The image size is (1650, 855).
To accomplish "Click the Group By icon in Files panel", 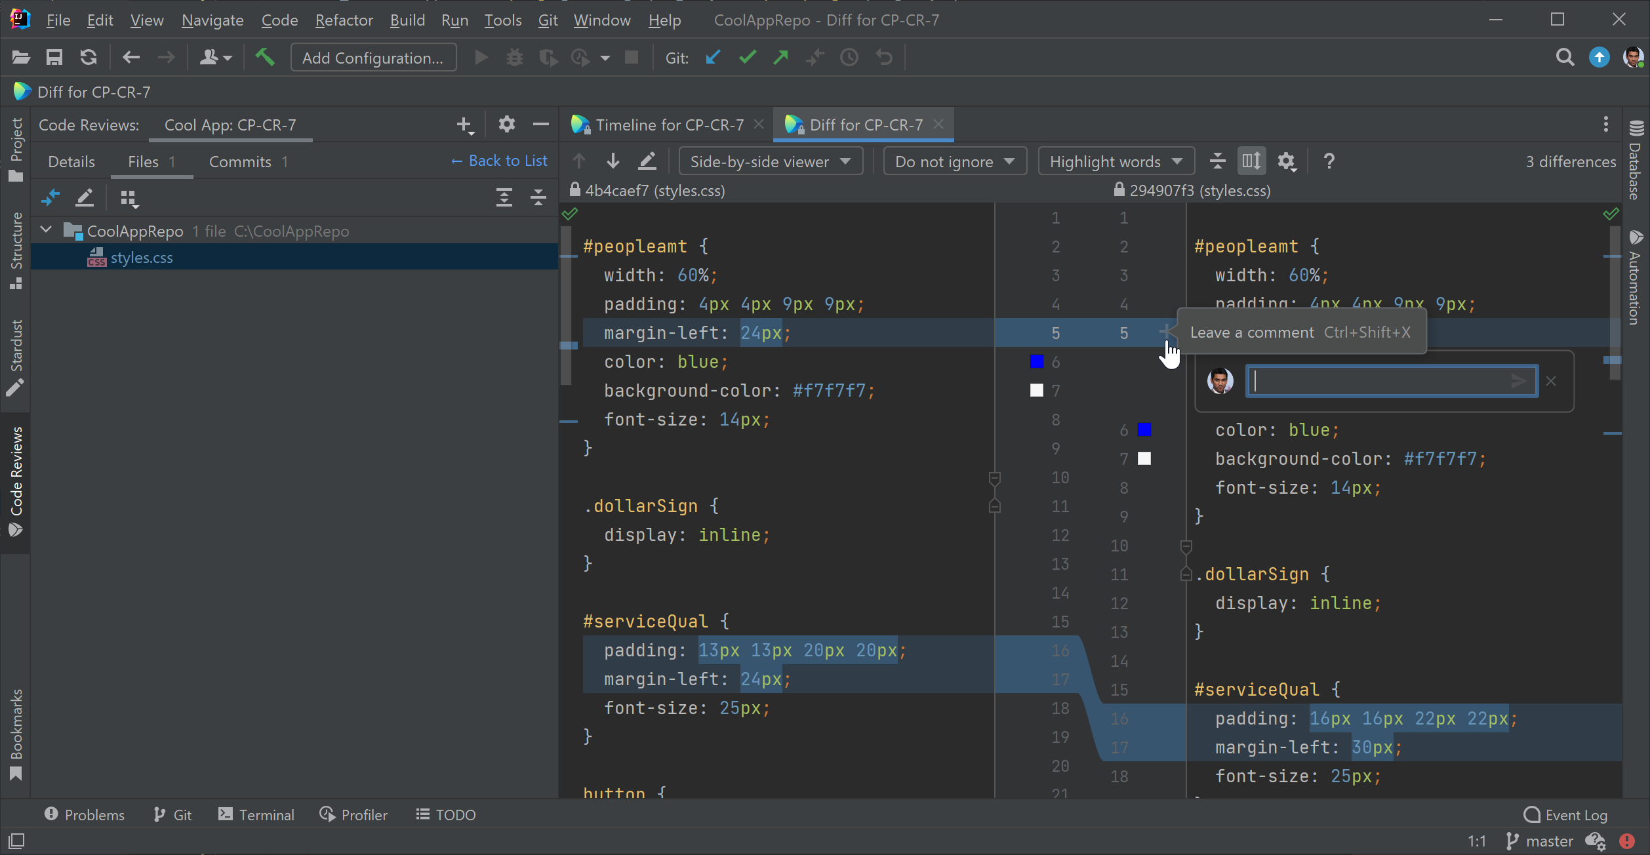I will pyautogui.click(x=129, y=198).
